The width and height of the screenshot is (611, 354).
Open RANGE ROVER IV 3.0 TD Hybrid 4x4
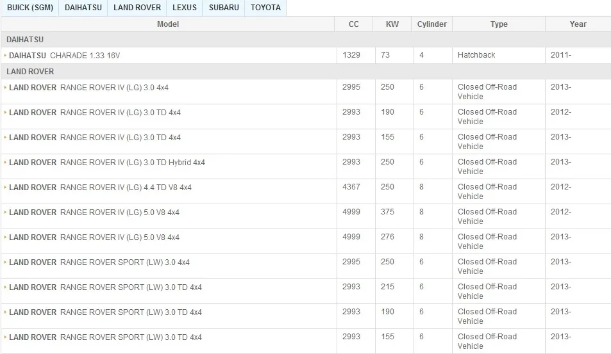coord(107,162)
